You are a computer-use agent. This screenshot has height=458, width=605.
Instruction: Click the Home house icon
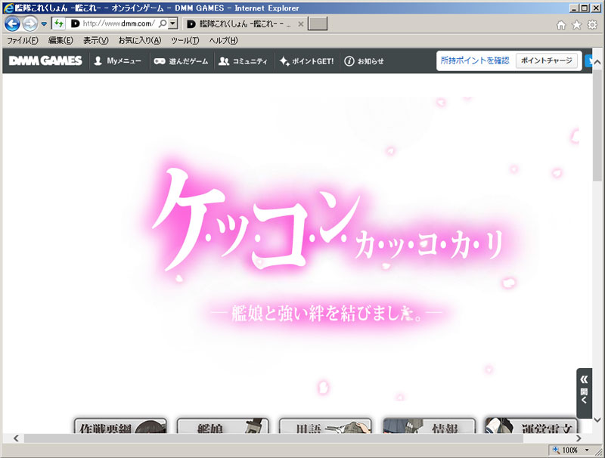561,25
